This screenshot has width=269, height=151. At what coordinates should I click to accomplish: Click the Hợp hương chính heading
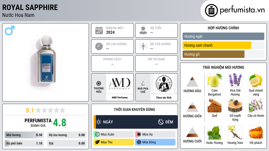coord(223,28)
